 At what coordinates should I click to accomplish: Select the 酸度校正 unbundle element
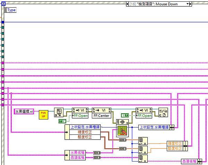point(85,137)
